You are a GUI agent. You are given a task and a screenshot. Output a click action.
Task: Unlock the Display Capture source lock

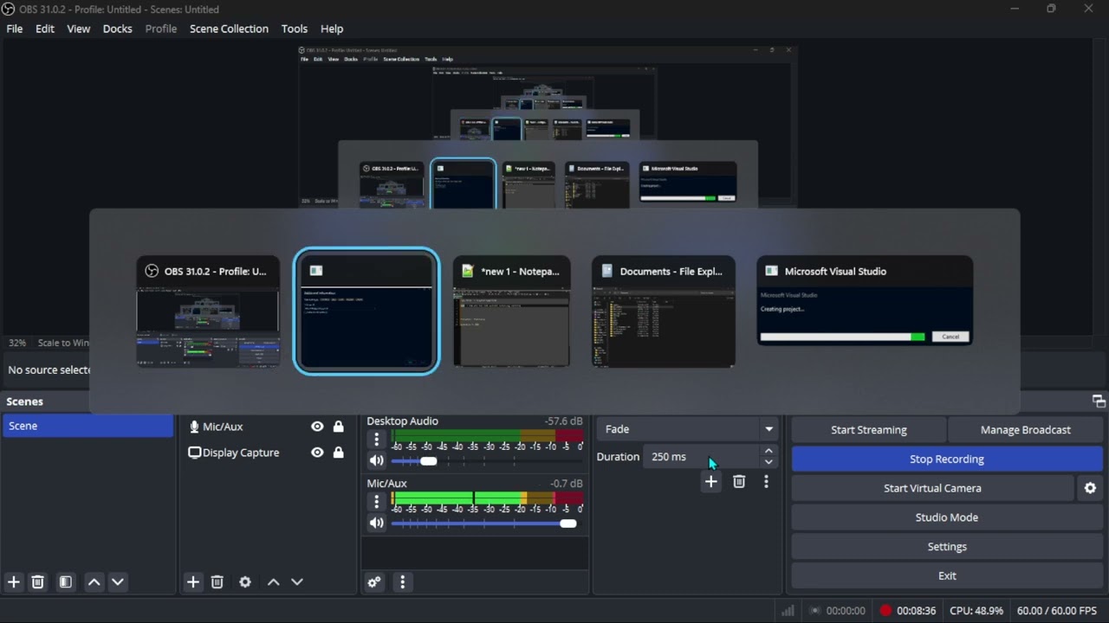[339, 453]
